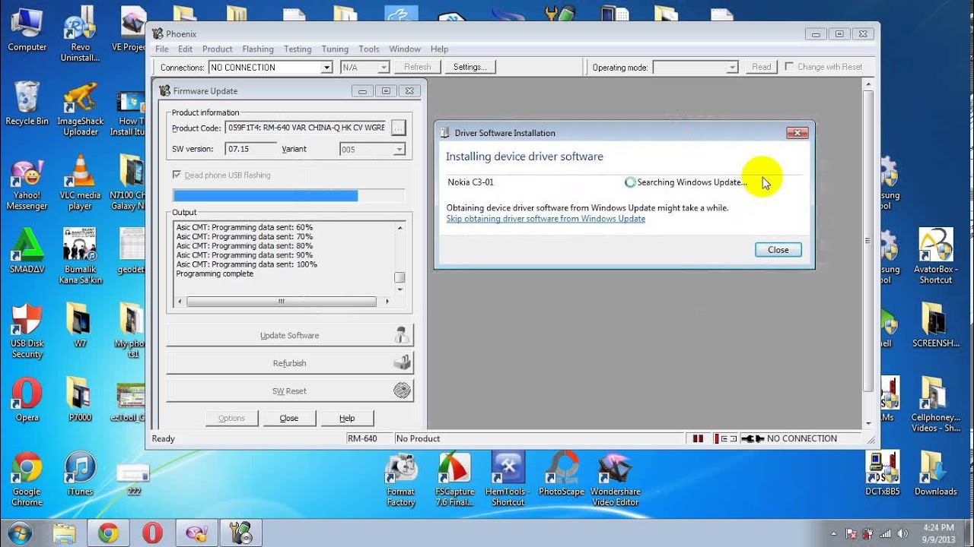Click the Read button

[762, 67]
